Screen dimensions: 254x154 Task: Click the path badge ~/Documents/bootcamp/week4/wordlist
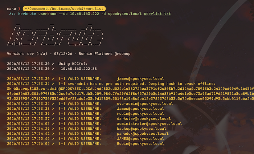click(x=64, y=9)
